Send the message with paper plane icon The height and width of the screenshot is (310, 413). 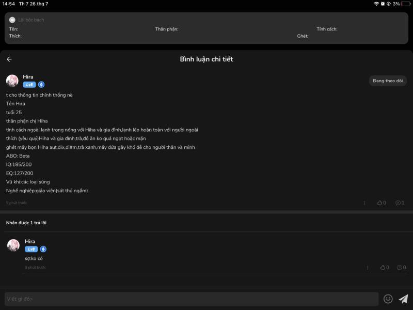403,299
